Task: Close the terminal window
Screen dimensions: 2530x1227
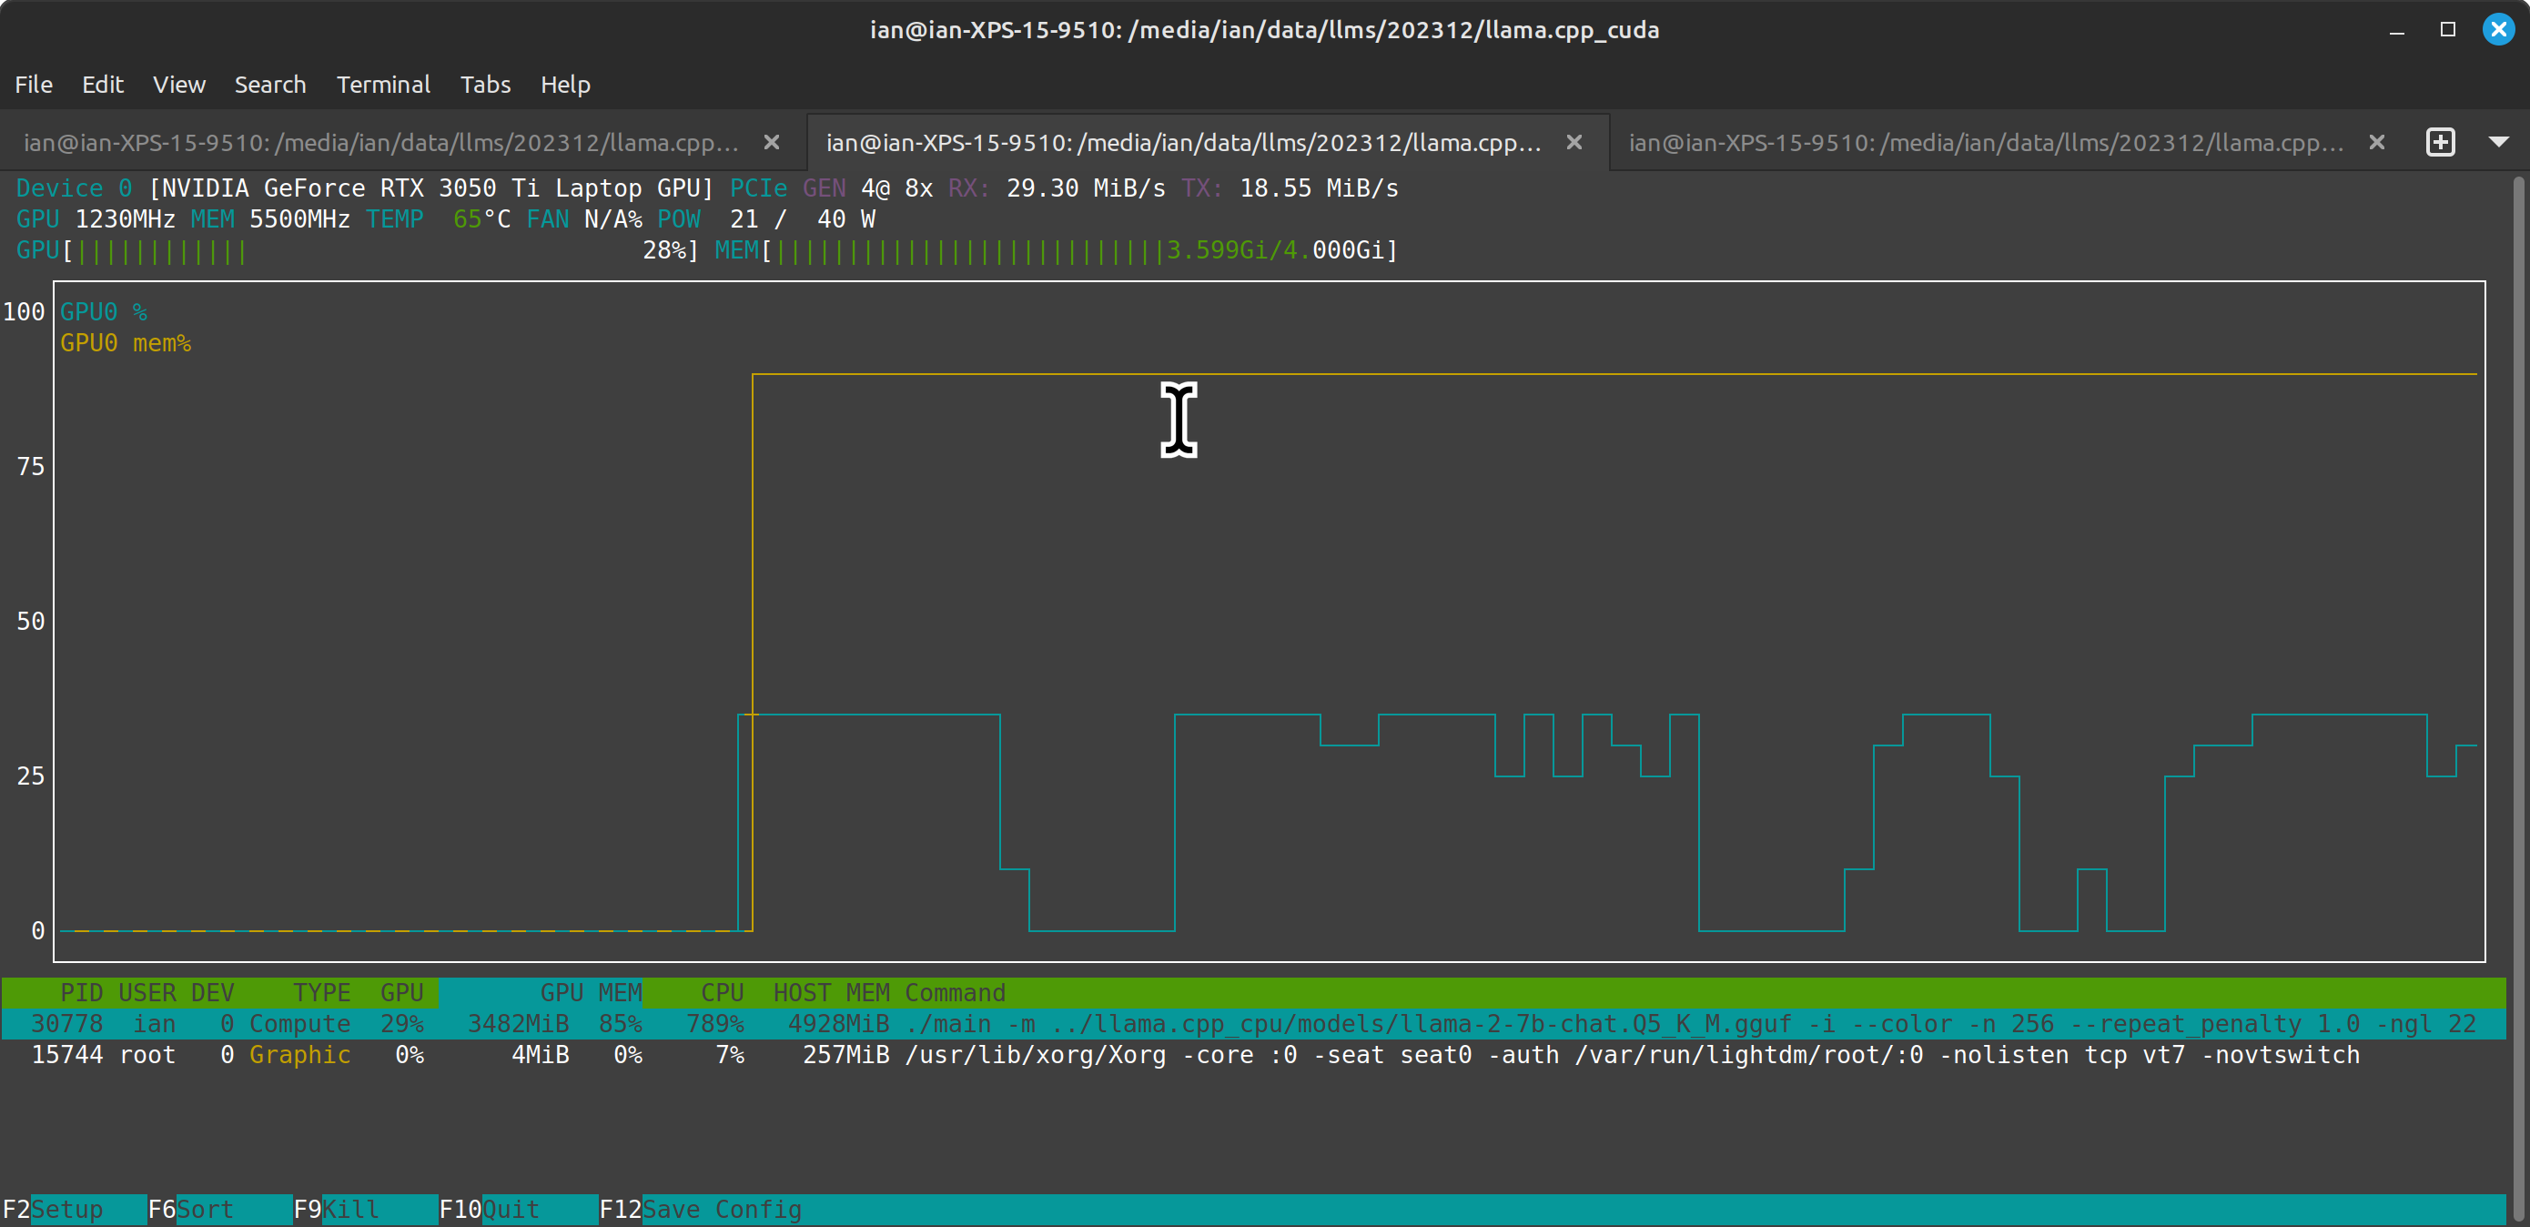Action: pos(2498,29)
